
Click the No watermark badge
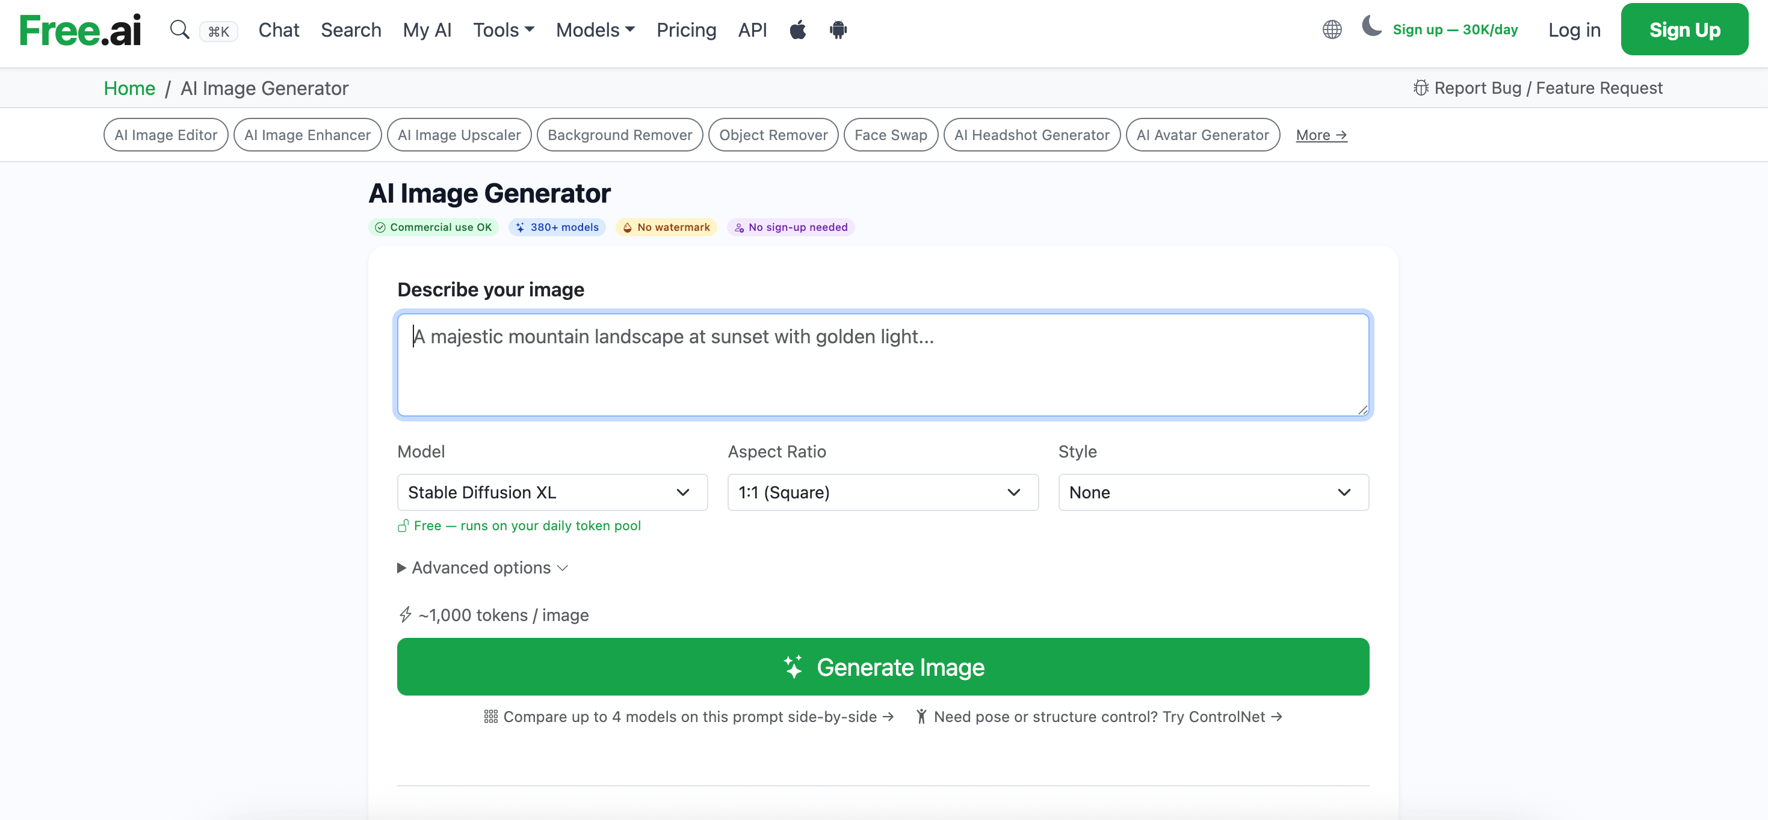[x=666, y=227]
